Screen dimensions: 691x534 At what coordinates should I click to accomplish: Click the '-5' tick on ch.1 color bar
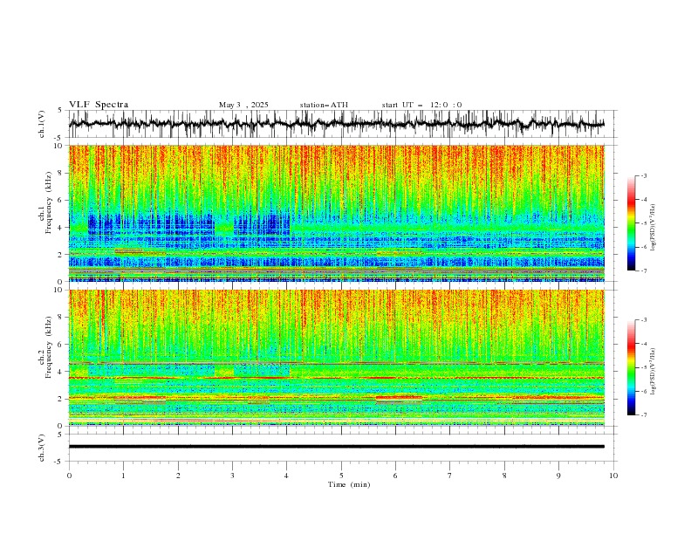coord(643,223)
